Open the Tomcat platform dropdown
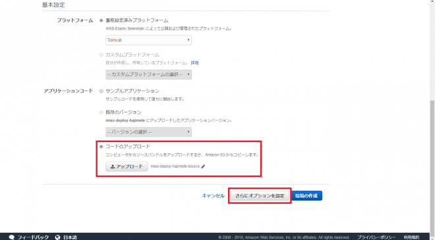Image resolution: width=435 pixels, height=240 pixels. coord(148,40)
